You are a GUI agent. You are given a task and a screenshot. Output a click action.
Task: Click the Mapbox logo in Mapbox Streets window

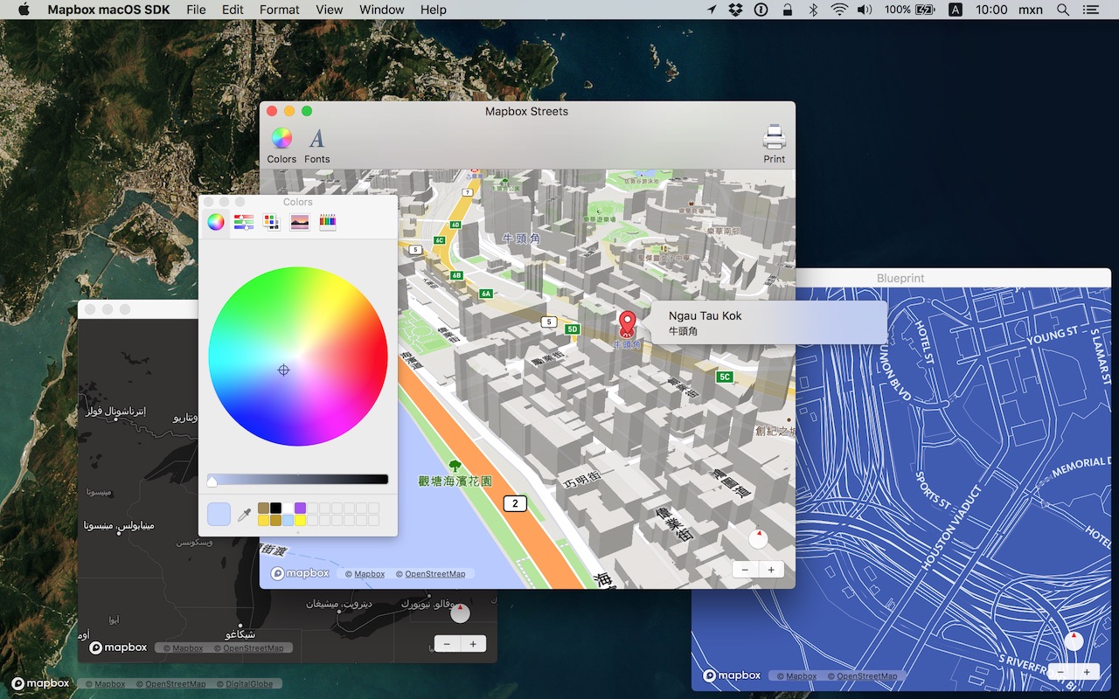click(300, 573)
